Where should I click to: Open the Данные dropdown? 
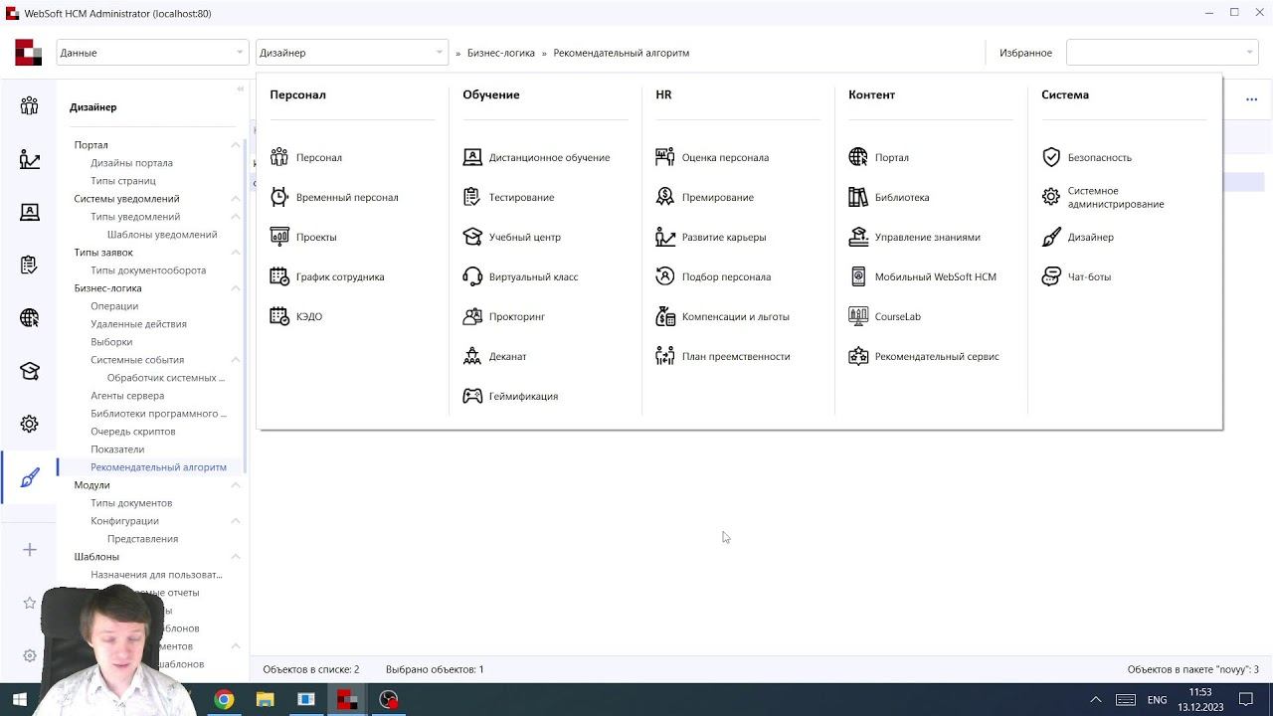(x=151, y=53)
